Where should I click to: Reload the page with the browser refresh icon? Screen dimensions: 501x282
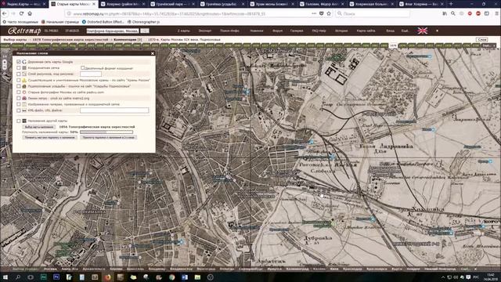(x=21, y=13)
